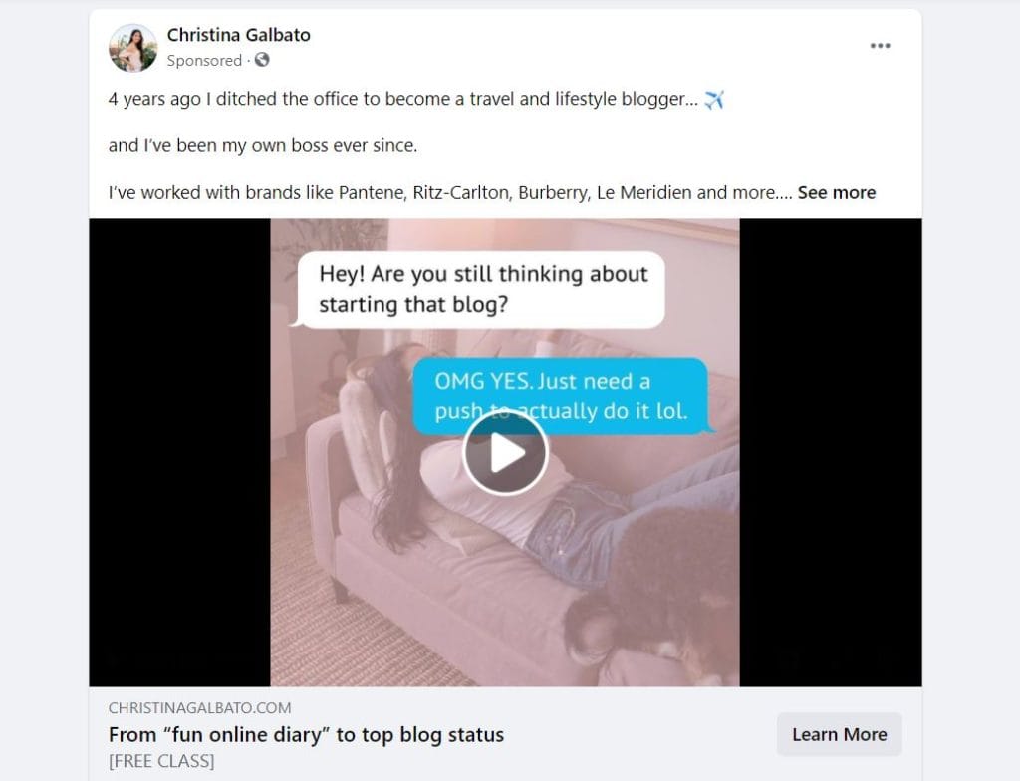The image size is (1020, 781).
Task: Visit the Christina Galbato page name link
Action: pyautogui.click(x=238, y=35)
